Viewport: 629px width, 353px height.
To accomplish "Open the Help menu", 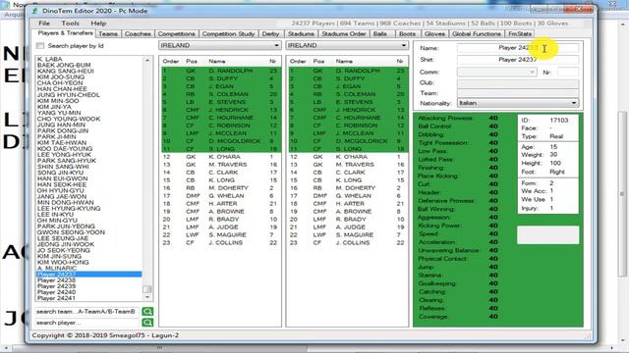I will point(98,24).
